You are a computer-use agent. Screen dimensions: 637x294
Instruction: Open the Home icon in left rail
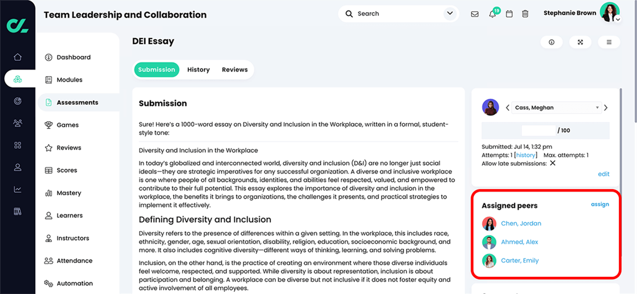pos(18,57)
